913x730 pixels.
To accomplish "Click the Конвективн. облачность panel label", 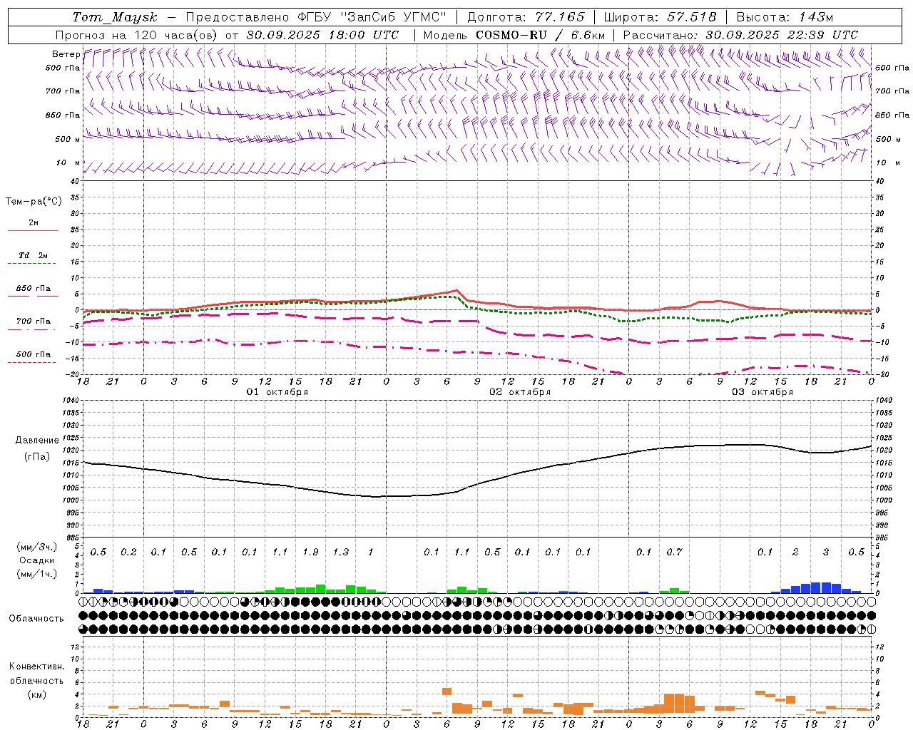I will tap(36, 674).
